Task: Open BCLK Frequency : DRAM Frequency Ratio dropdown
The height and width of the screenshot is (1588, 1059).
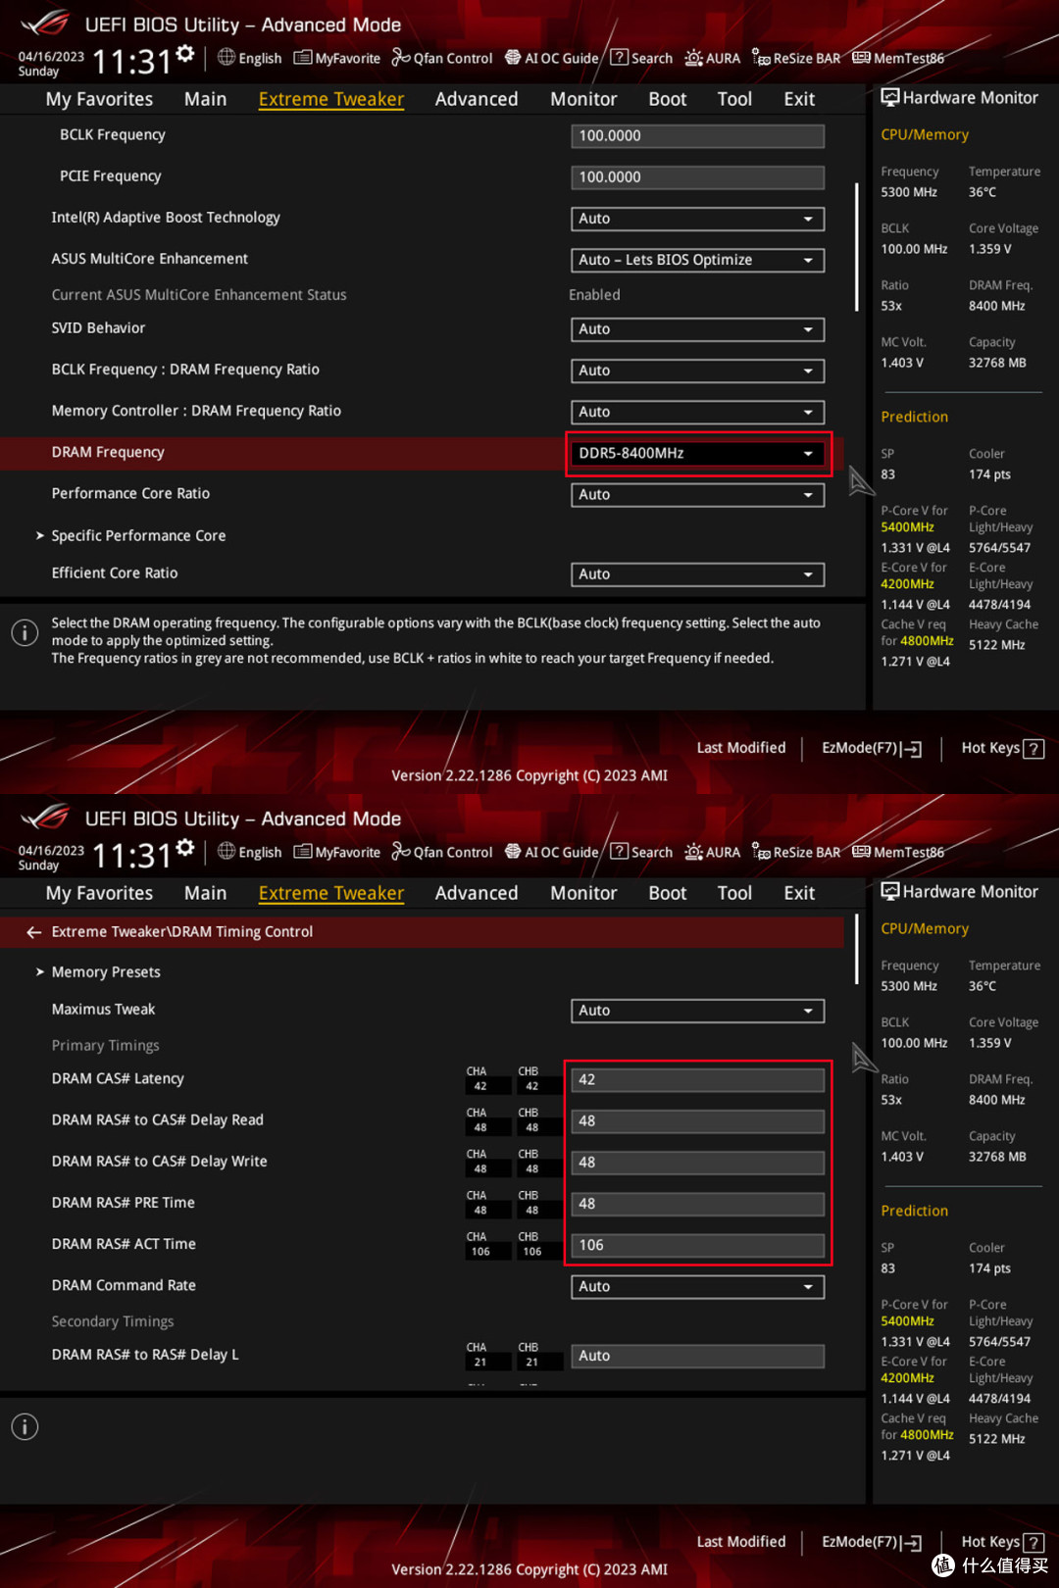Action: (x=697, y=371)
